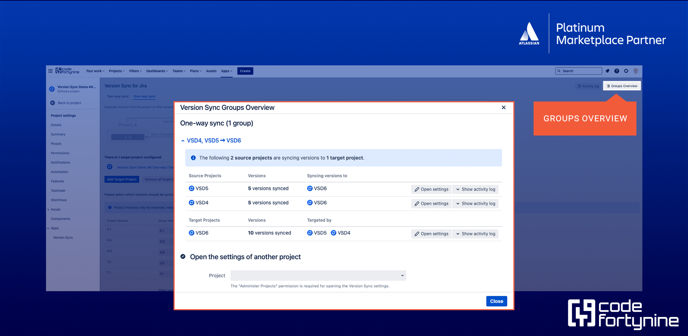
Task: Expand the Issues sidebar section
Action: pos(48,209)
